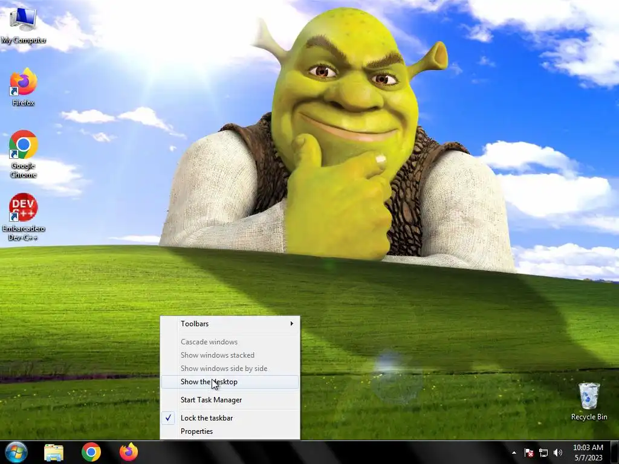Launch Firefox from the taskbar
This screenshot has width=619, height=464.
(x=129, y=452)
